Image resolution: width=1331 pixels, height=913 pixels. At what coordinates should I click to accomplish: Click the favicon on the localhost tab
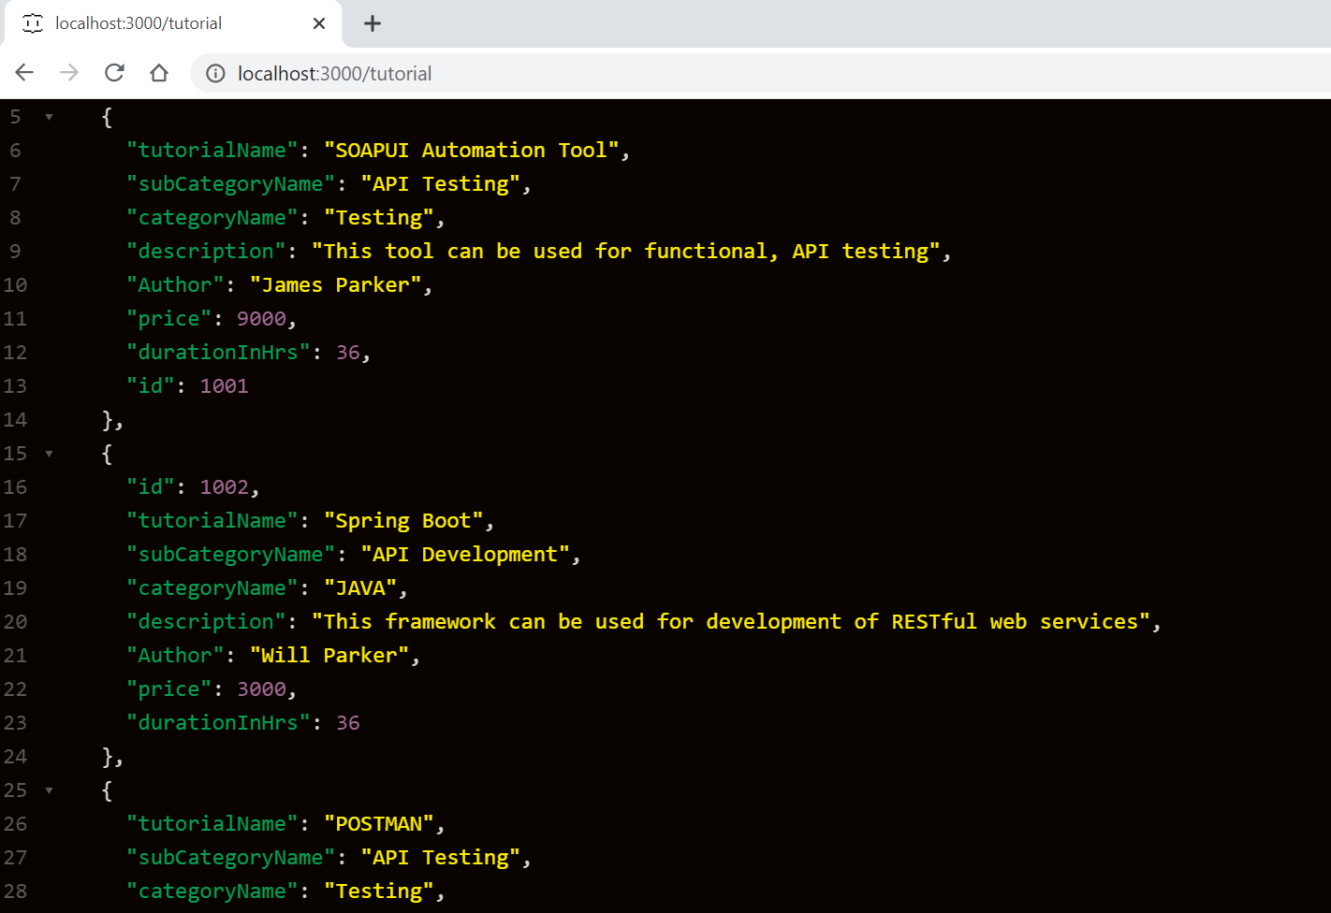tap(32, 23)
